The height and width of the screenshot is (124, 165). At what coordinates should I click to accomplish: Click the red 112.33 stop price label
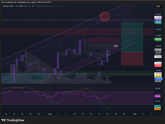(158, 65)
